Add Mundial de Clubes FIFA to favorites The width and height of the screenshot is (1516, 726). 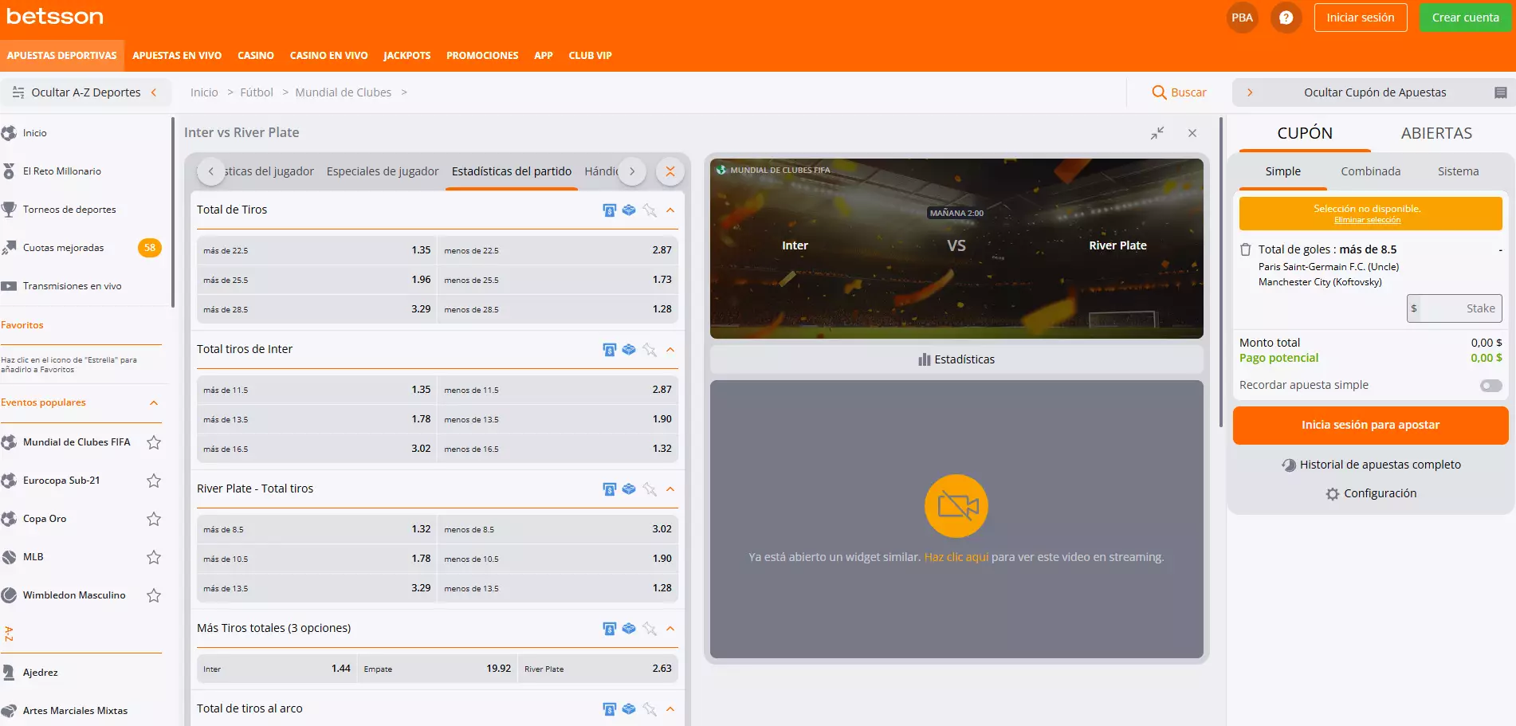coord(154,442)
